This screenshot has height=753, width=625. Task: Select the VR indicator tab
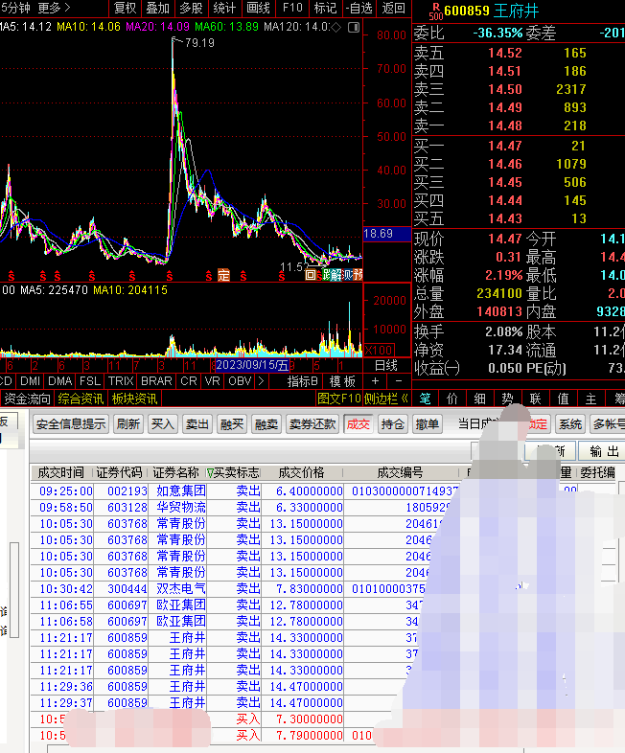213,381
